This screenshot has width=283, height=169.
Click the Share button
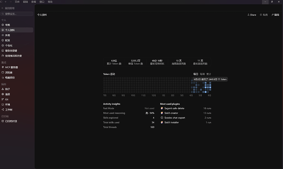pos(252,15)
